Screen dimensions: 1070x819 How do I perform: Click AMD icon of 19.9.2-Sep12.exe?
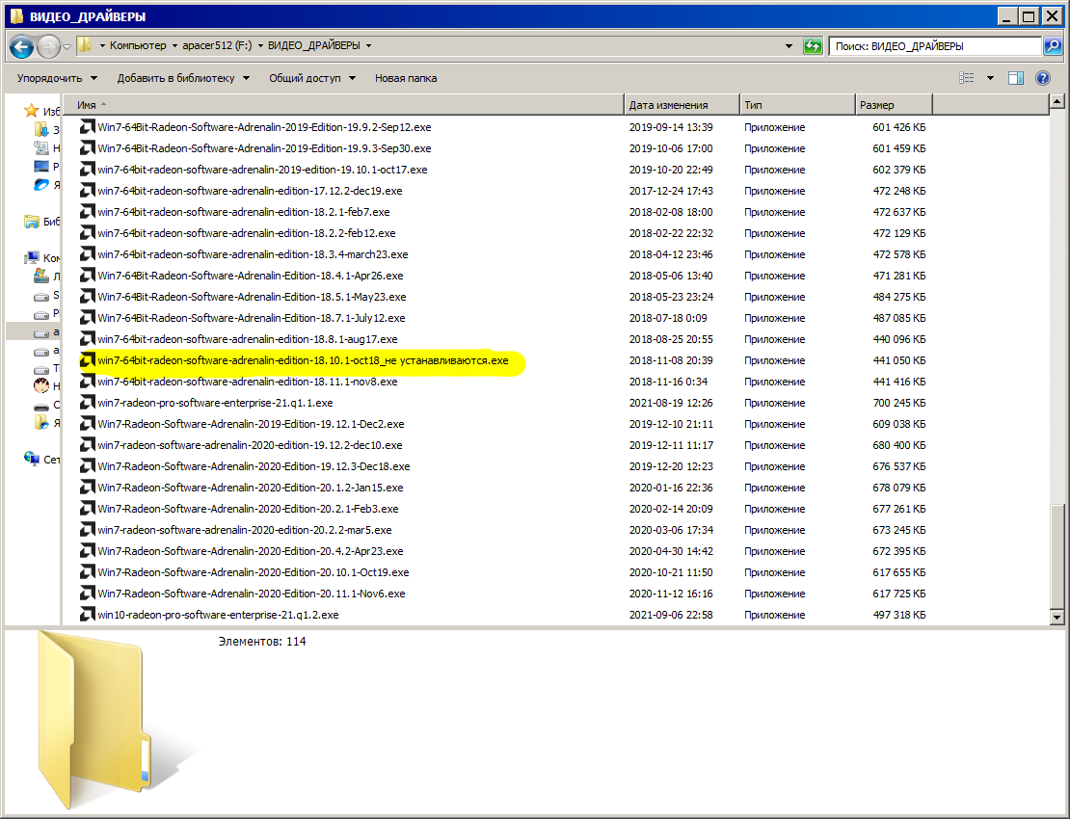pyautogui.click(x=88, y=127)
